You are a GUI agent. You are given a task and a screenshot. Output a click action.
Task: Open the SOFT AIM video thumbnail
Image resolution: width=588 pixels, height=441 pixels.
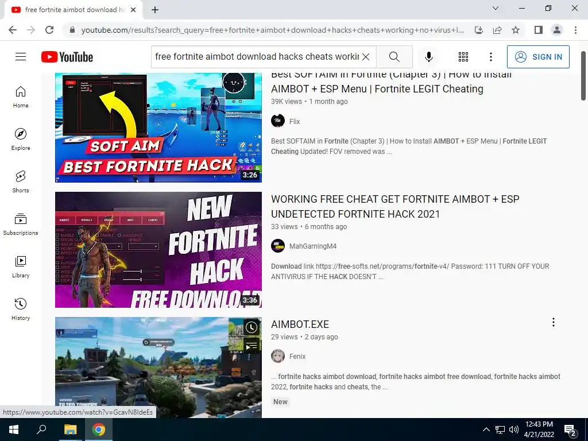coord(158,127)
